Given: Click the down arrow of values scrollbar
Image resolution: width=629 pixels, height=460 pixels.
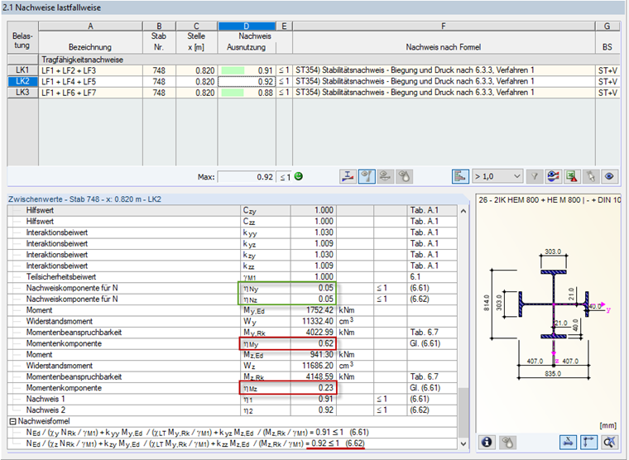Looking at the screenshot, I should coord(463,444).
